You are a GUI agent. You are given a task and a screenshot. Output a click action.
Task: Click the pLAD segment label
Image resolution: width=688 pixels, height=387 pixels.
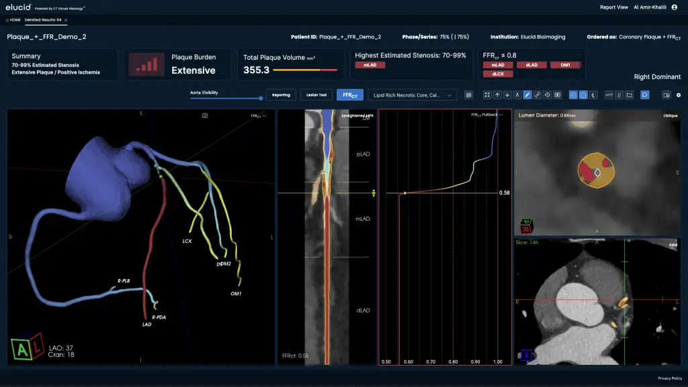[363, 154]
